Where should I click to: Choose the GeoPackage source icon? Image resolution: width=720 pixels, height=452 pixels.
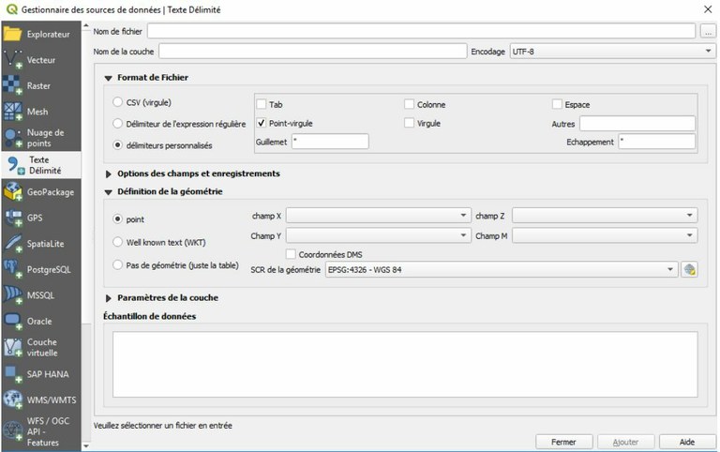tap(13, 192)
